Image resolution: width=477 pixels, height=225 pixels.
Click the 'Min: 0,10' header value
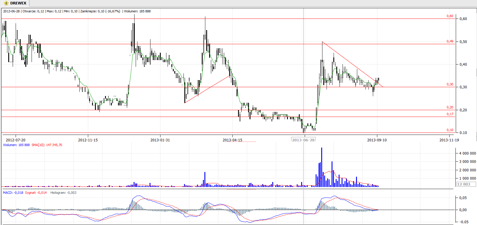click(x=71, y=11)
